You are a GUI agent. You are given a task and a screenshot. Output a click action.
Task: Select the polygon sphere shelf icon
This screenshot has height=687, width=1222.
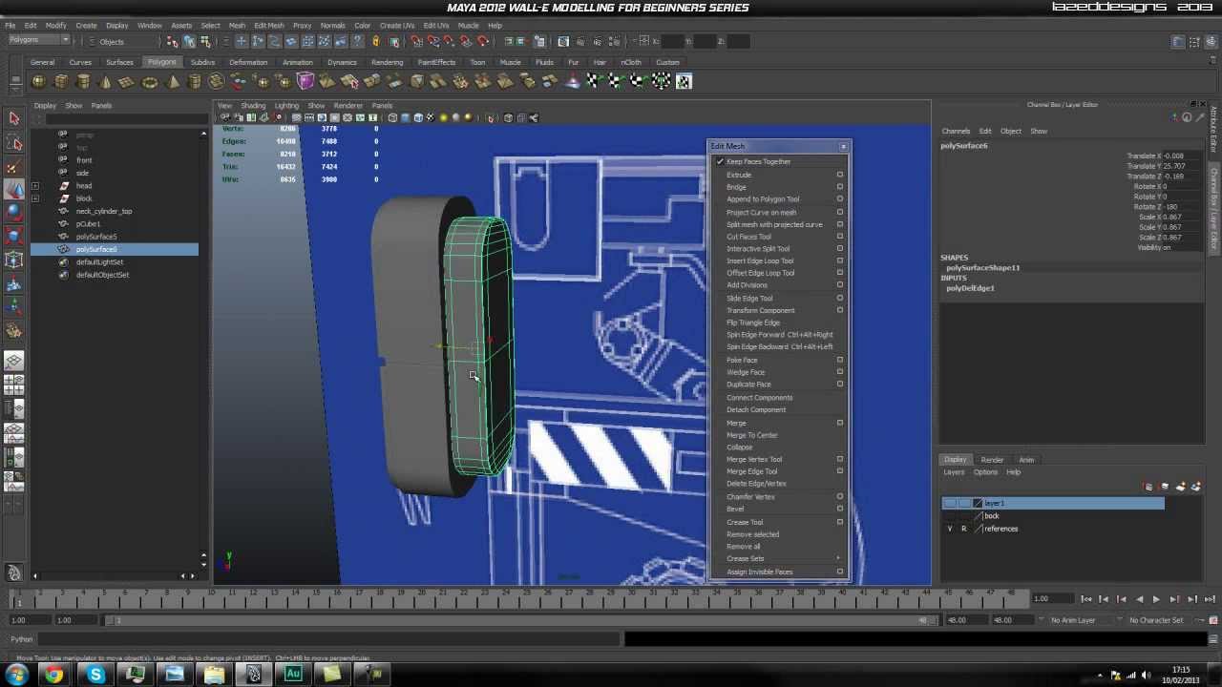click(39, 82)
